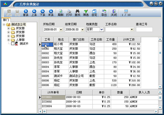
Task: Switch to the 部门 tab
Action: 6,20
